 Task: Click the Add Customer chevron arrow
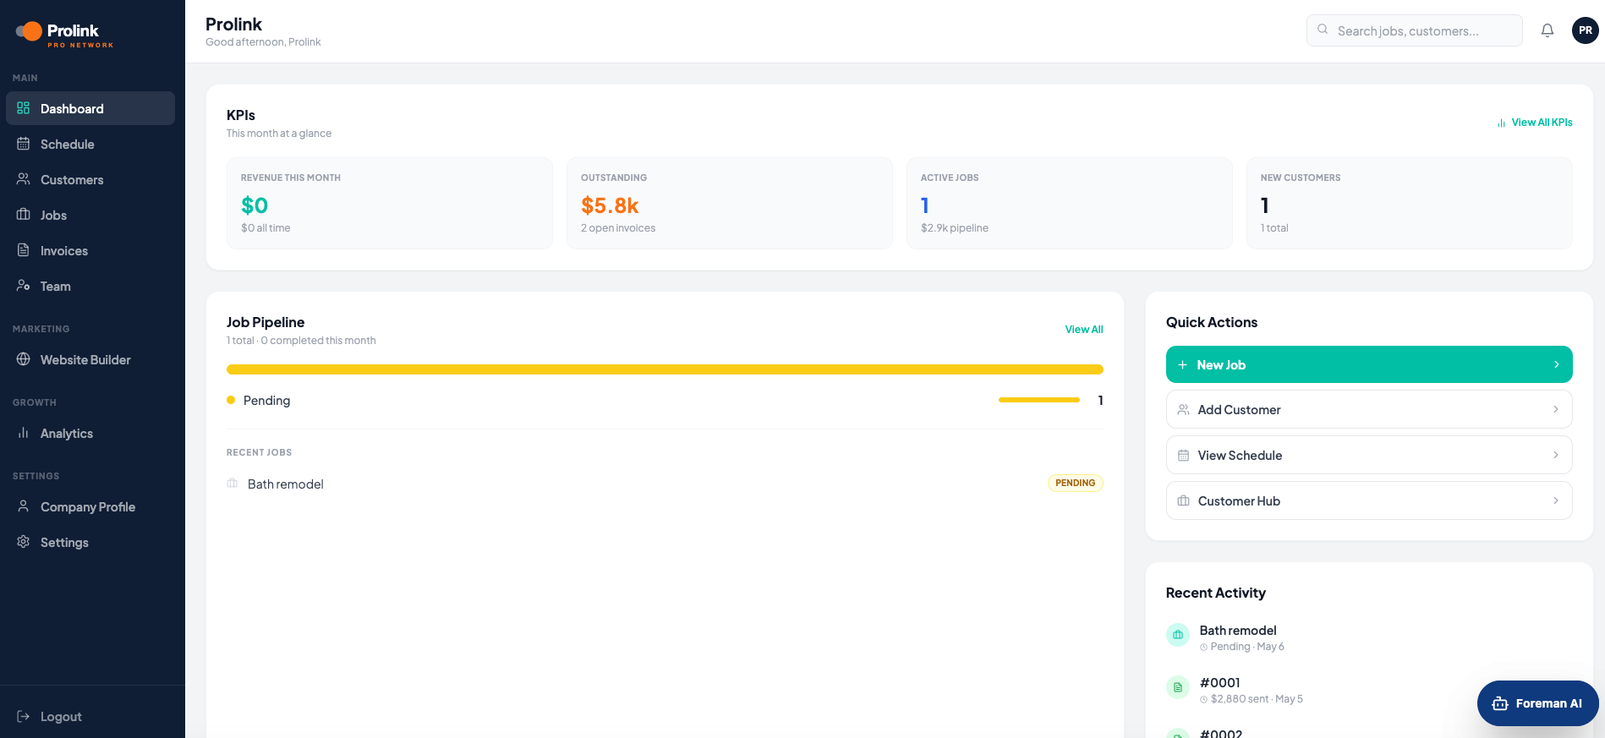click(1556, 409)
